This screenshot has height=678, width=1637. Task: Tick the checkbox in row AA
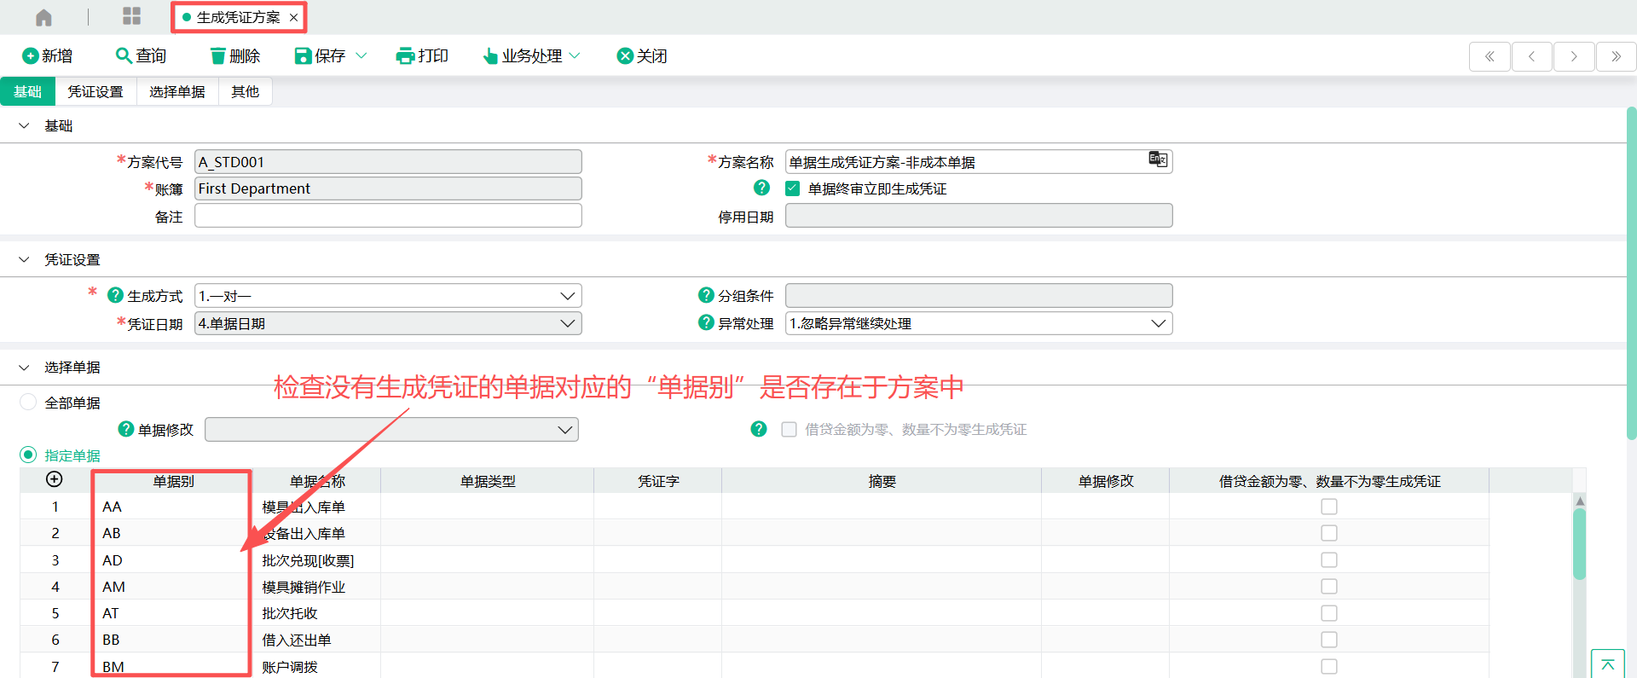1328,507
